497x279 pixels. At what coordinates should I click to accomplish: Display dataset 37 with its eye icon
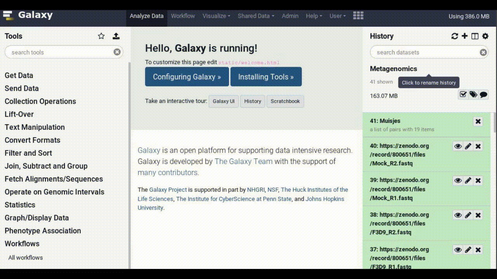[x=458, y=250]
